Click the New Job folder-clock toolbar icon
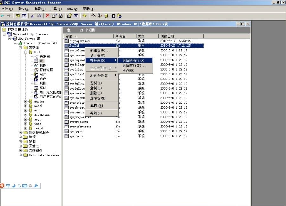Image resolution: width=286 pixels, height=206 pixels. (119, 16)
